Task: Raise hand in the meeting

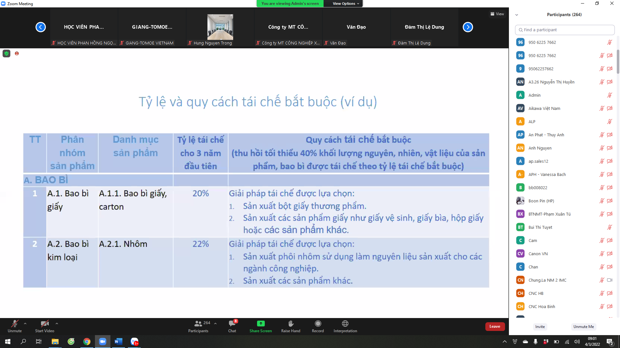Action: pyautogui.click(x=291, y=324)
